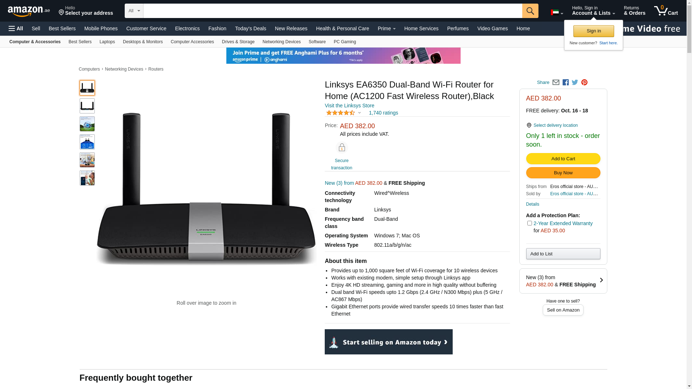The image size is (692, 389).
Task: Share product on Pinterest icon
Action: click(x=584, y=82)
